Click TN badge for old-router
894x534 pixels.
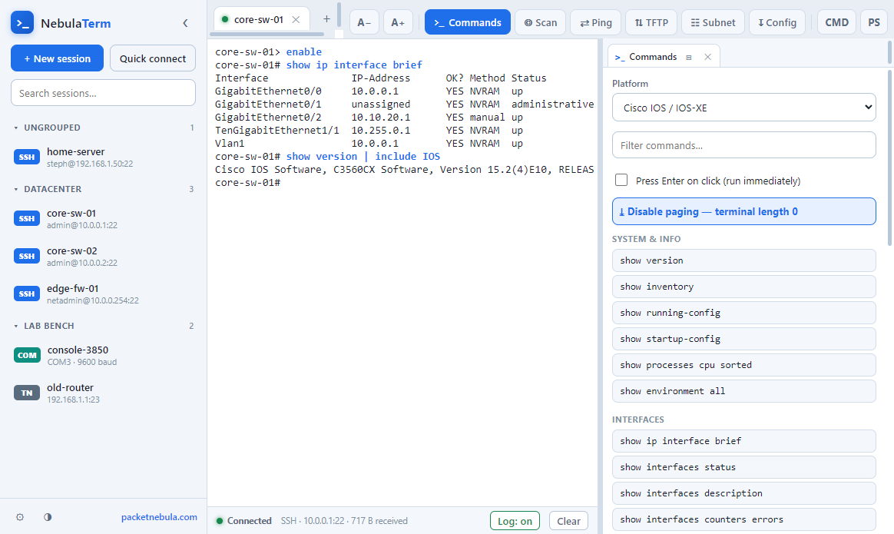tap(27, 393)
